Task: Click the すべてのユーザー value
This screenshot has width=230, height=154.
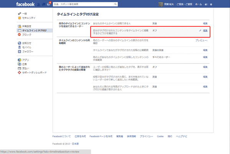Action: pyautogui.click(x=161, y=57)
